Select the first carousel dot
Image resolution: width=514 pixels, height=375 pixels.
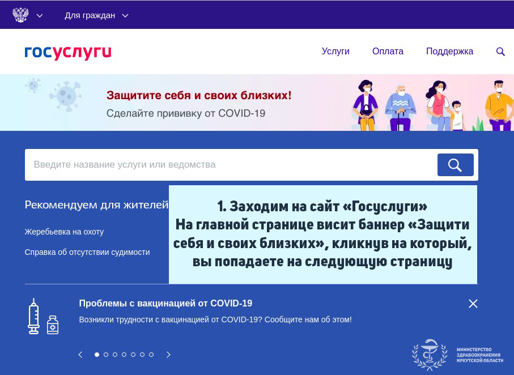[97, 355]
